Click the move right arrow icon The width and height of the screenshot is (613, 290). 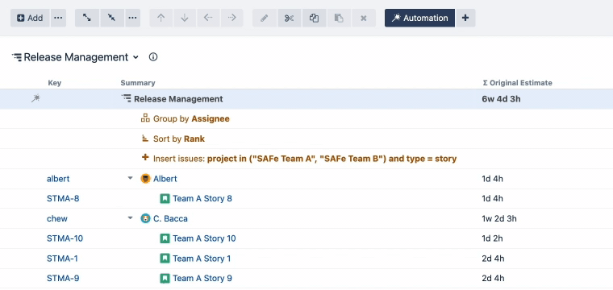coord(231,18)
